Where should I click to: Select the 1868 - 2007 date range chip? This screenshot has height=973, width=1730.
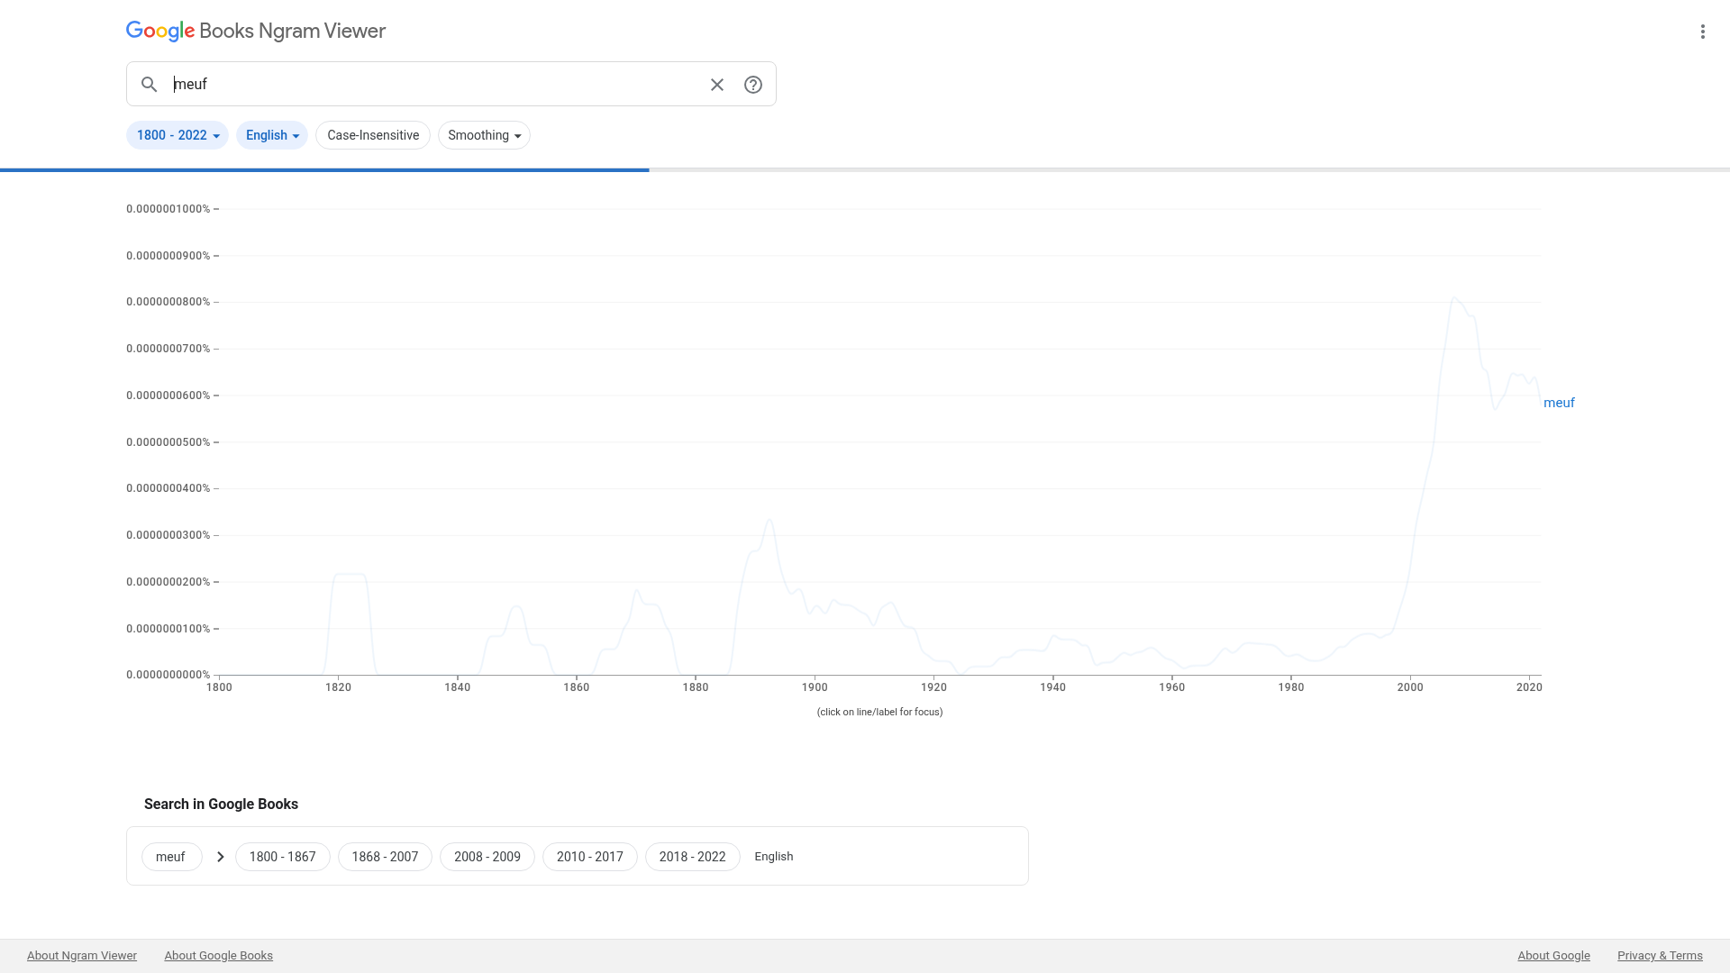(385, 857)
